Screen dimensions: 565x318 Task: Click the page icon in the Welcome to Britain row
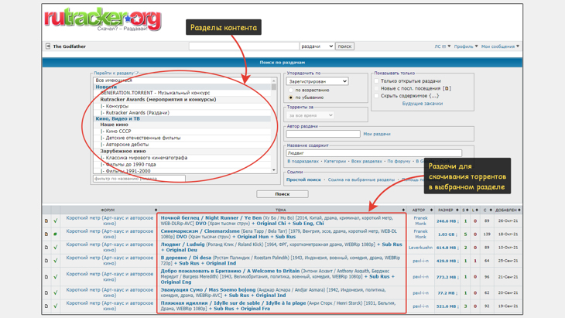(46, 277)
